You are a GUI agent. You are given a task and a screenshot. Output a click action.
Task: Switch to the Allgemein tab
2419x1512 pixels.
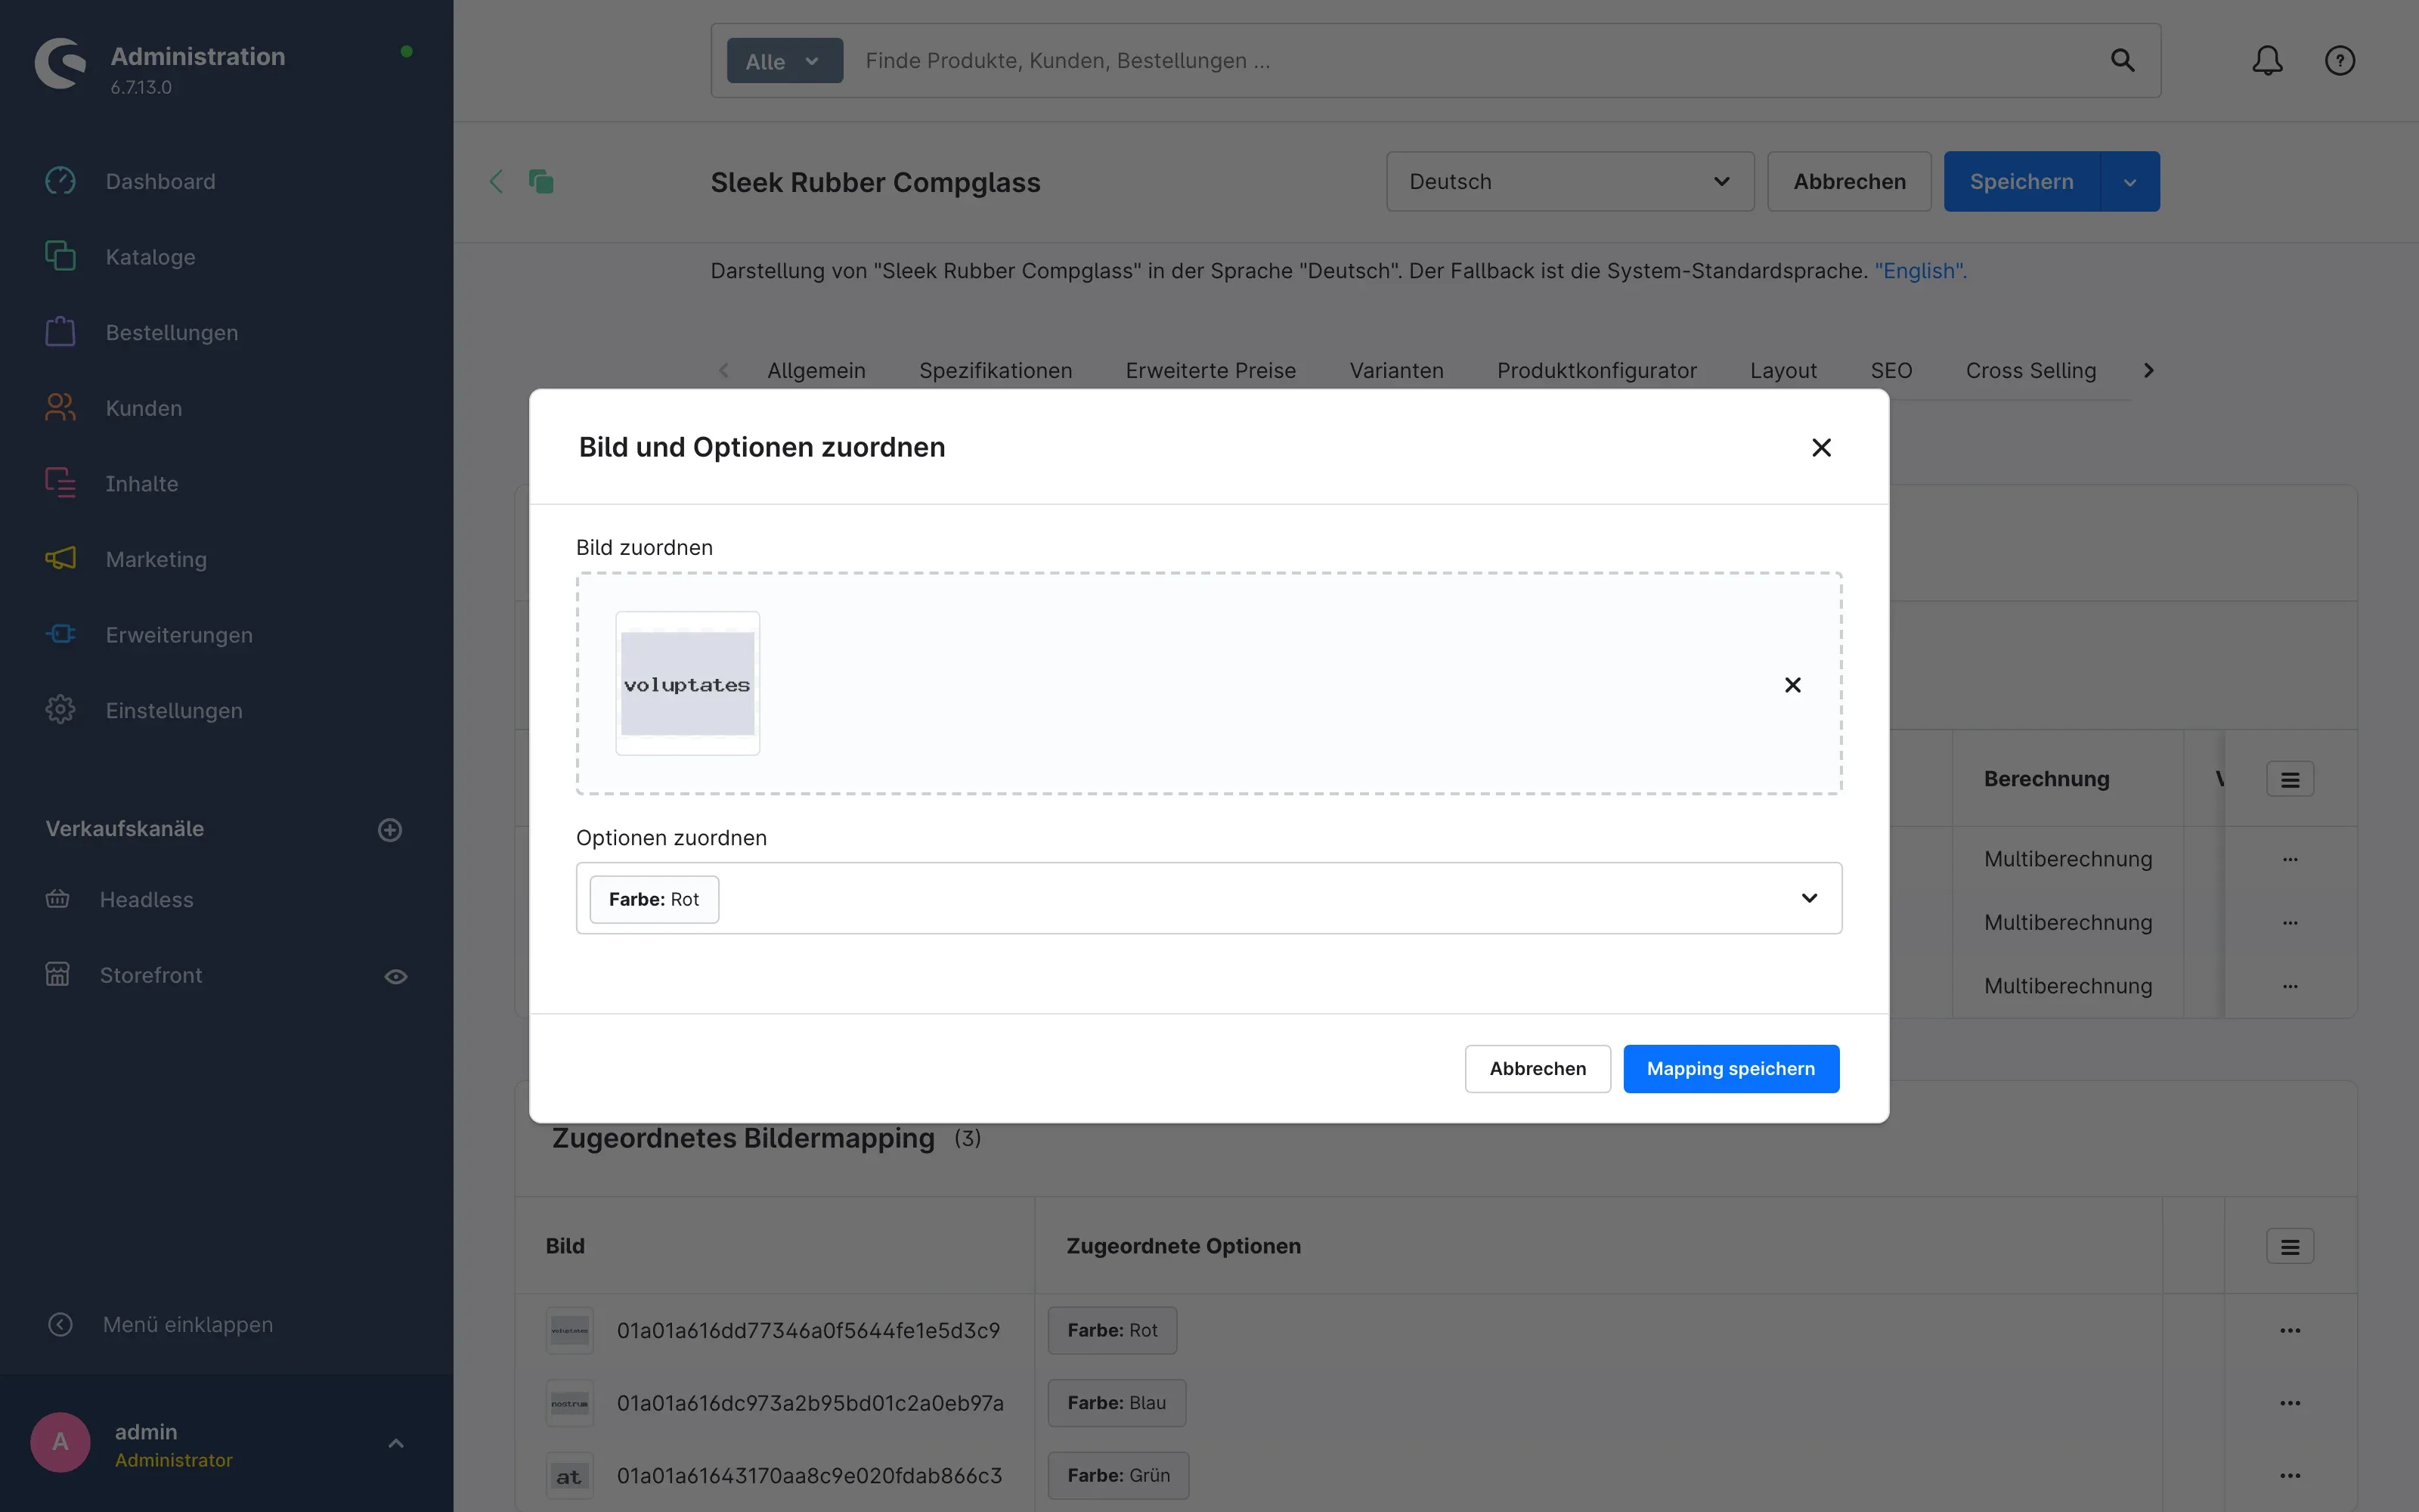(816, 370)
